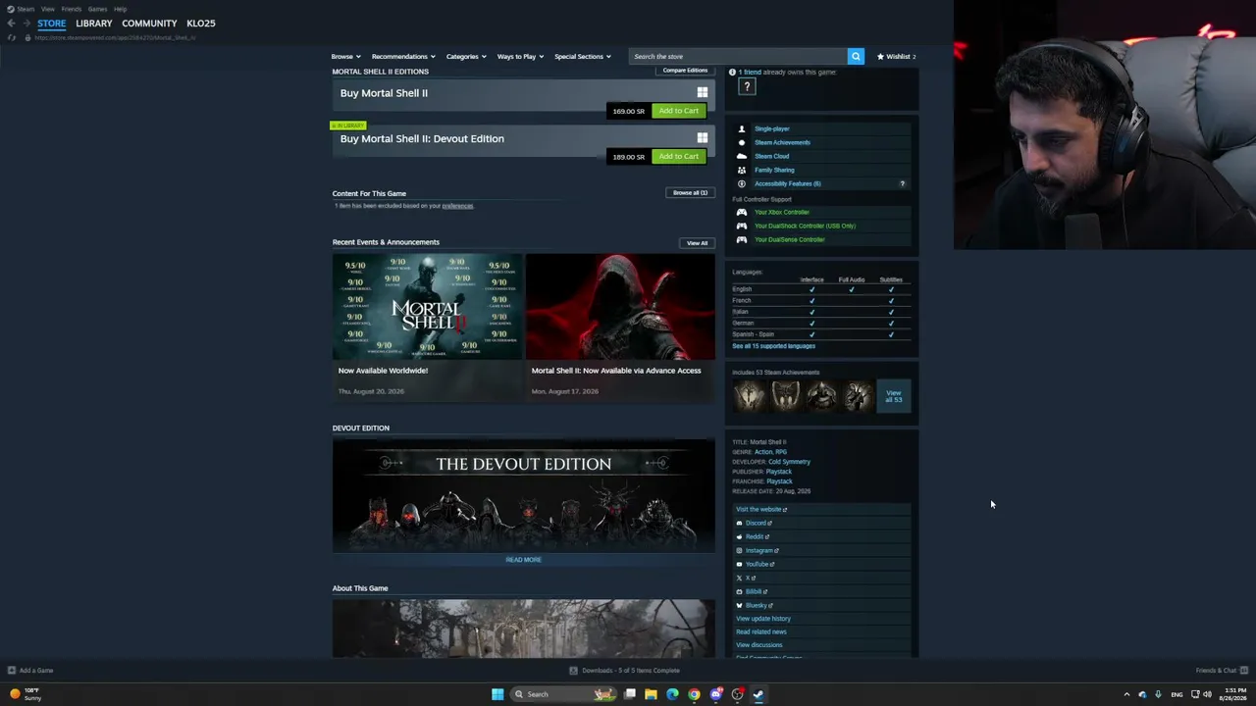Open the Games menu

(x=97, y=9)
